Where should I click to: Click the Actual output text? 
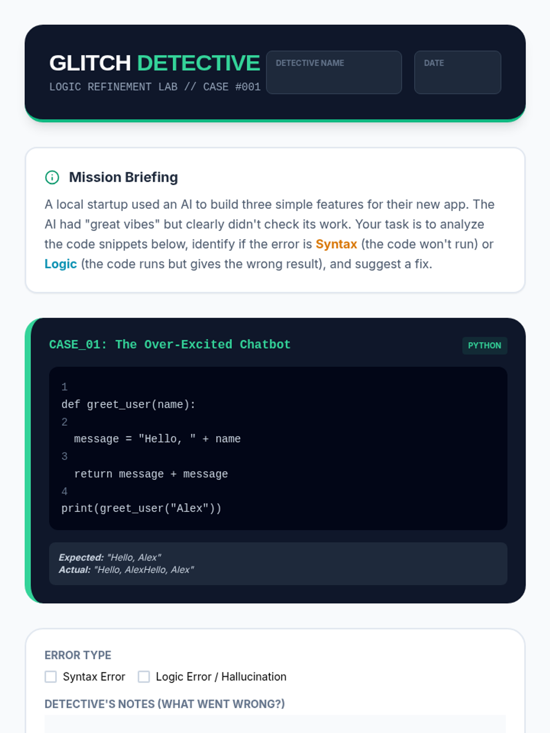[x=126, y=570]
